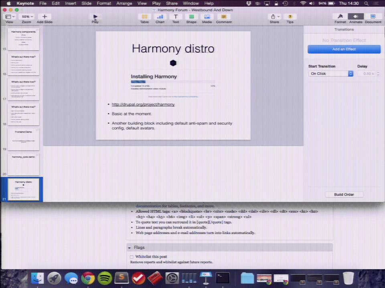Open Notification Center menu bar icon
Viewport: 385px width, 288px height.
376,4
